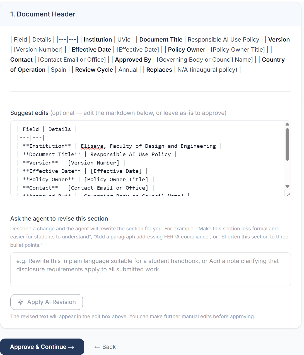Focus the agent revision request text box
The image size is (304, 355).
tap(151, 269)
